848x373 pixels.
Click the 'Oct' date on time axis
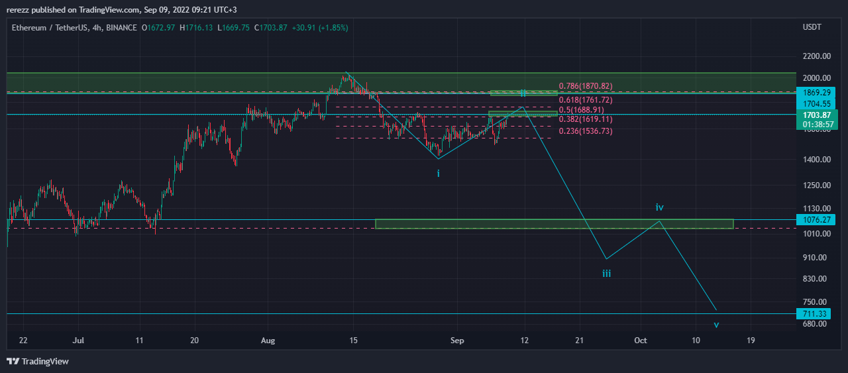coord(640,340)
